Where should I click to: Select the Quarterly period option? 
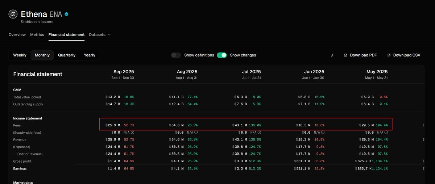click(x=67, y=55)
